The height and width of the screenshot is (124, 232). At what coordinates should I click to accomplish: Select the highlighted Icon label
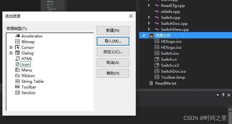(25, 64)
